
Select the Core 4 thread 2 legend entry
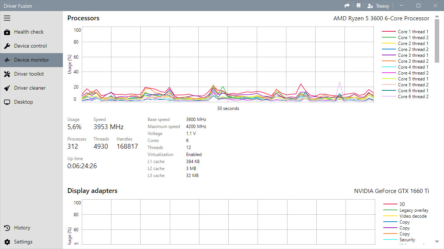405,73
